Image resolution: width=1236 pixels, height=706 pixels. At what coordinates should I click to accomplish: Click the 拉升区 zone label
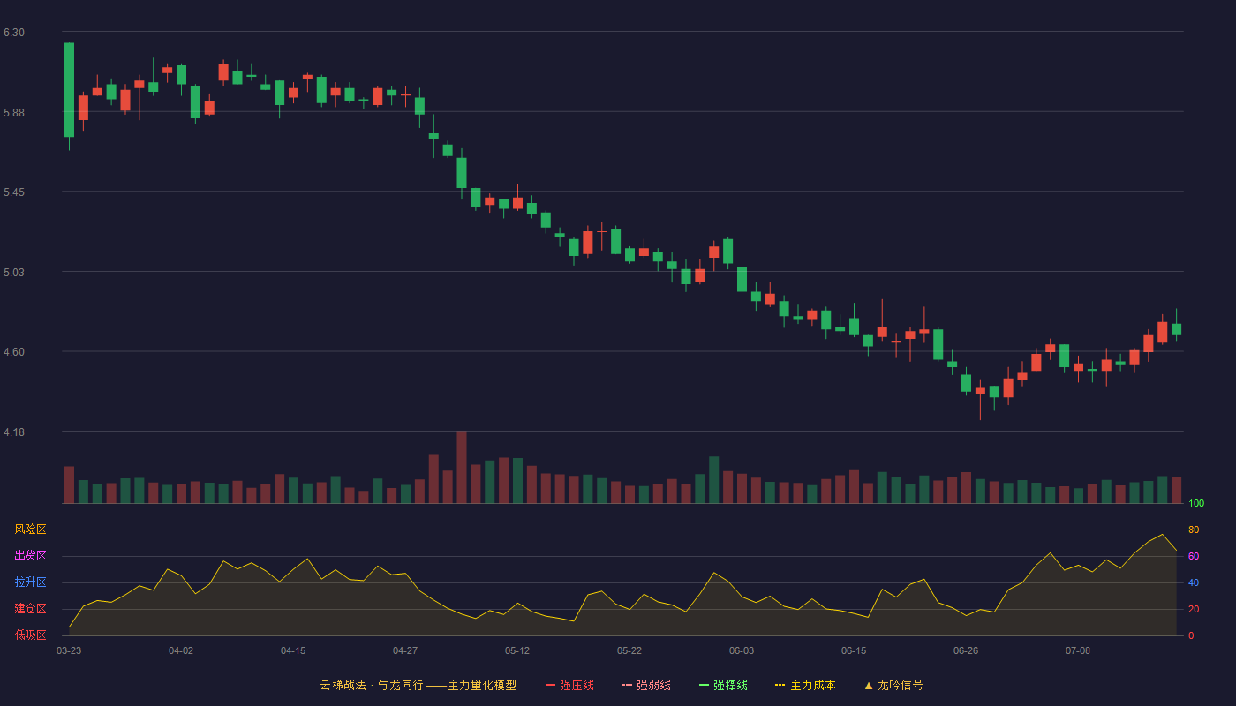point(30,582)
